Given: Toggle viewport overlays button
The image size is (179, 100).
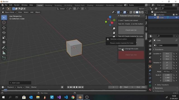Looking at the screenshot, I should [x=125, y=12].
